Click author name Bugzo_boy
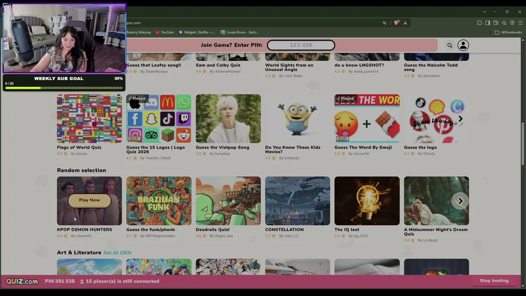Screen dimensions: 526x296 (x=224, y=236)
